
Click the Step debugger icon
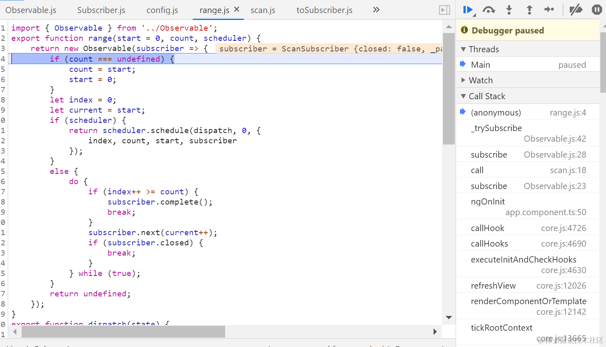pos(549,9)
